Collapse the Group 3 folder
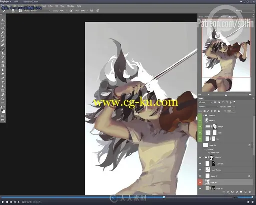256x205 pixels. click(203, 115)
